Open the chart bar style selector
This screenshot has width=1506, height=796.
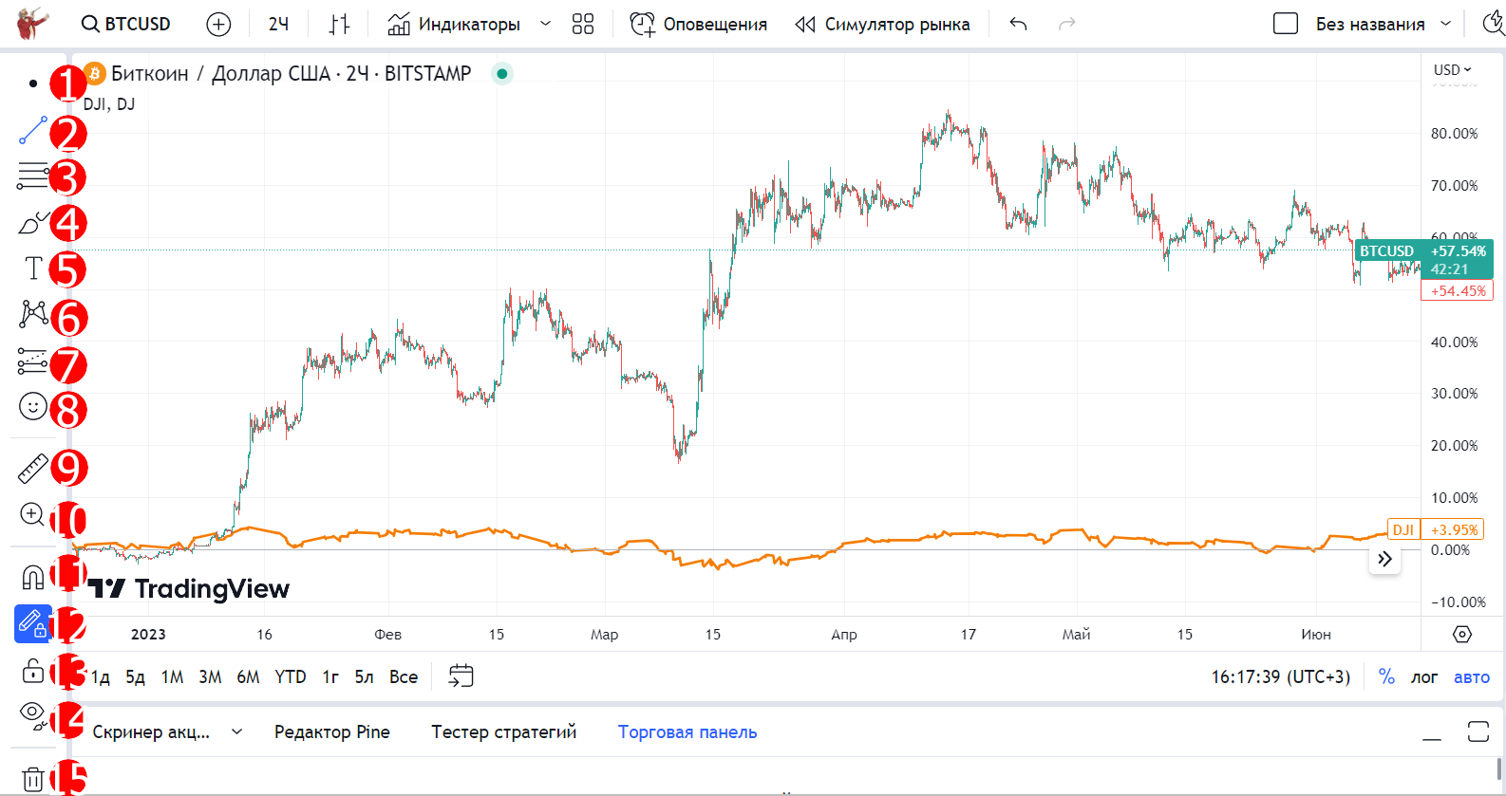[x=339, y=24]
